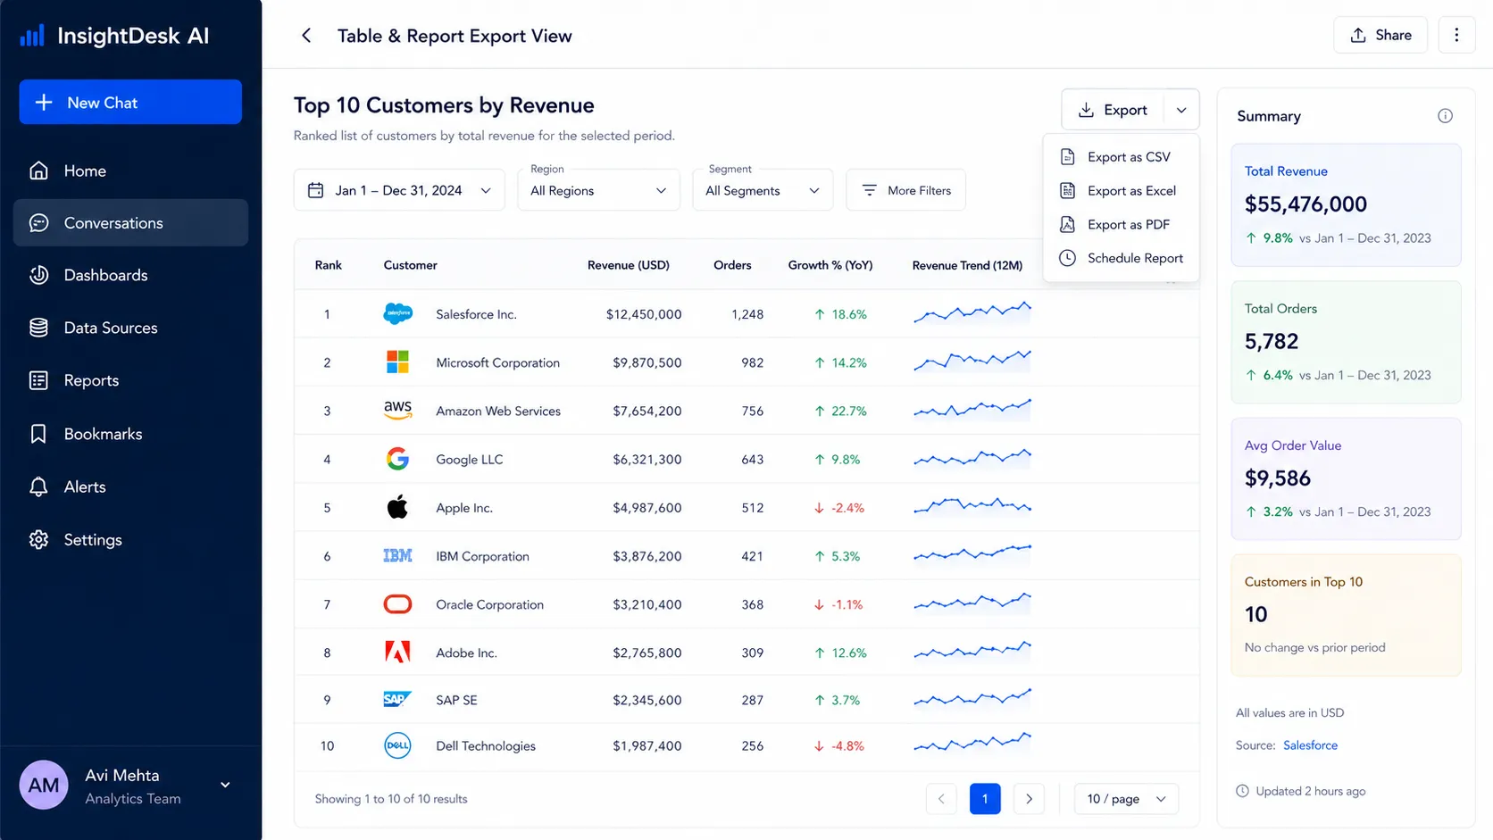This screenshot has width=1493, height=840.
Task: Select the Microsoft Corporation customer name
Action: point(497,362)
